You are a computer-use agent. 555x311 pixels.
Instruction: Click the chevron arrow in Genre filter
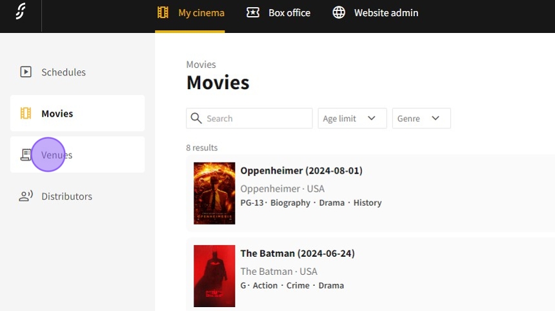pos(436,119)
